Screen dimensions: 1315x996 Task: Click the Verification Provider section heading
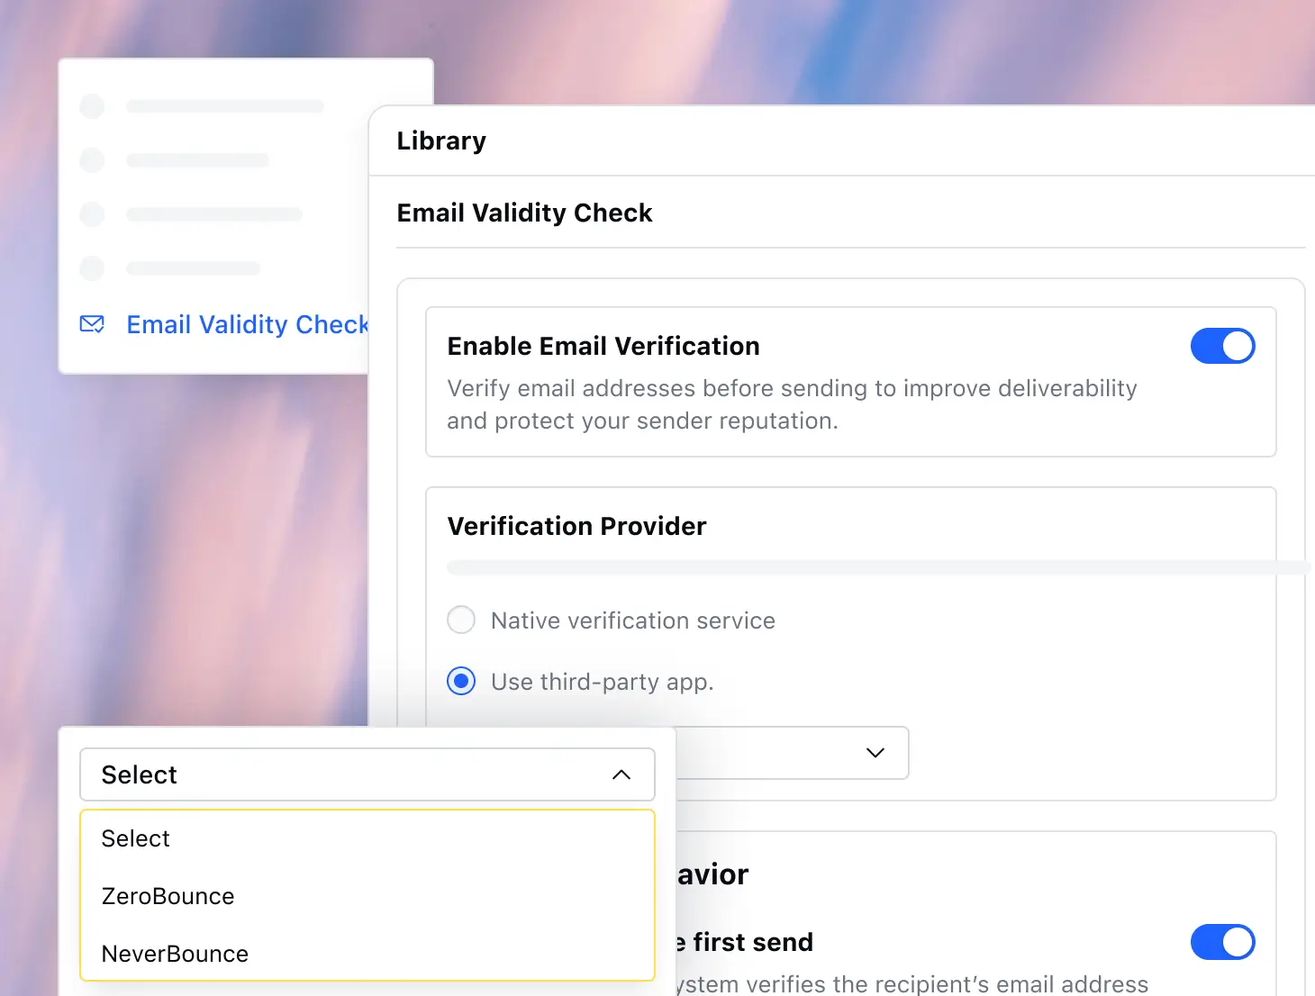coord(576,526)
